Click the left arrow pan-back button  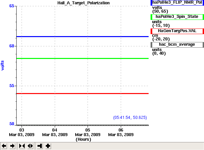(x=4, y=146)
